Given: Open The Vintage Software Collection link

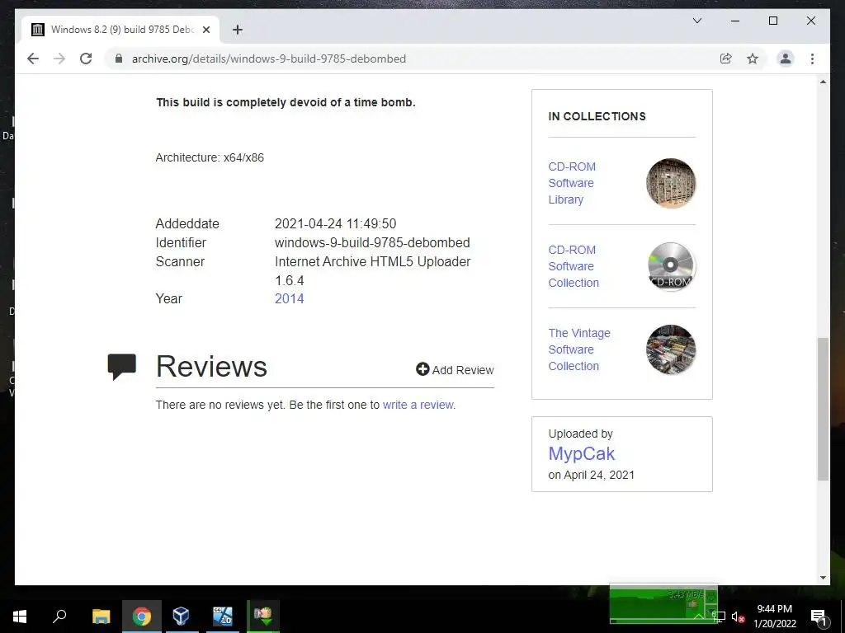Looking at the screenshot, I should click(579, 349).
